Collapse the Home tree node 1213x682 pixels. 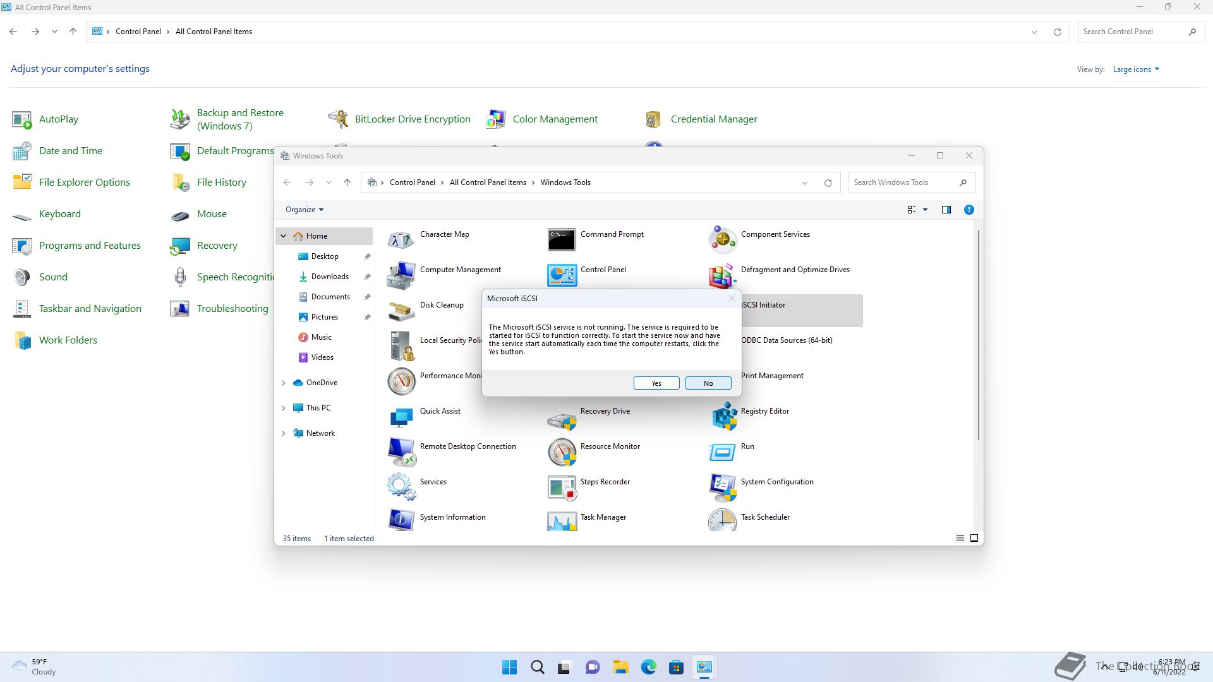284,236
